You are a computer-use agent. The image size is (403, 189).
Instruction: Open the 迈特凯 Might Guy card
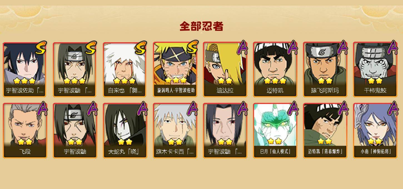[x=275, y=69]
